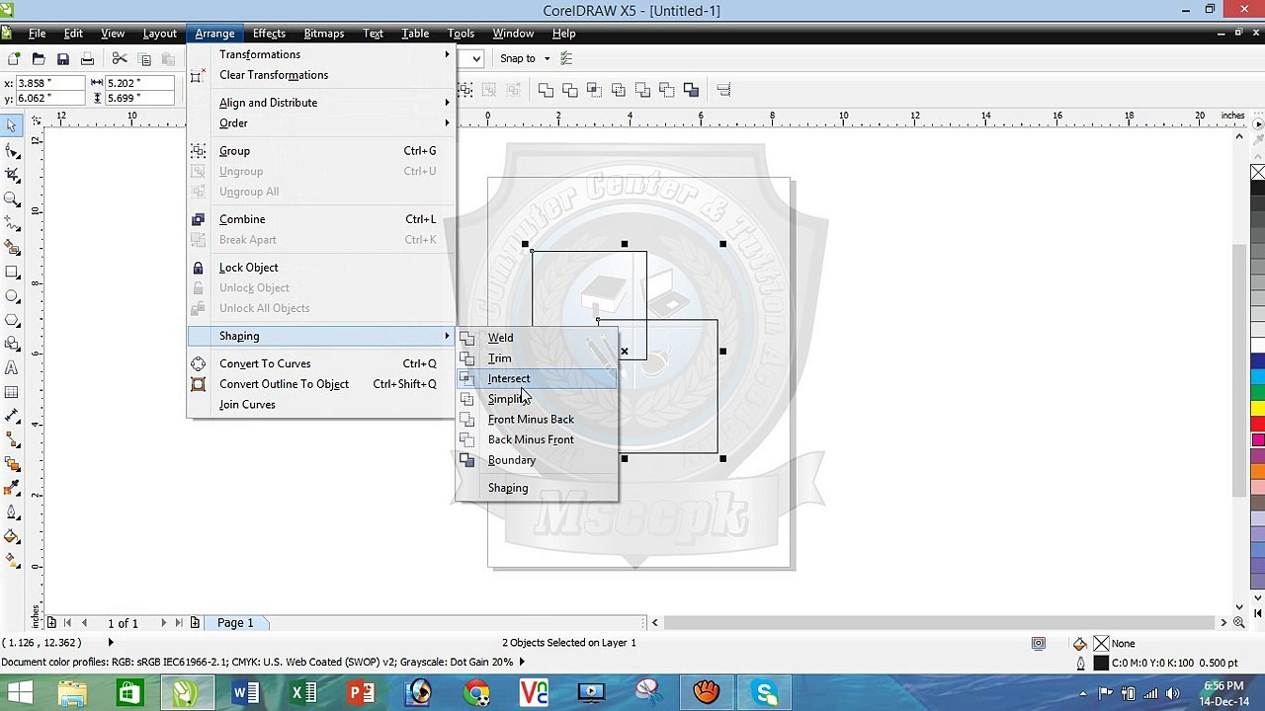This screenshot has width=1265, height=711.
Task: Select the Zoom tool in the toolbox
Action: [12, 199]
